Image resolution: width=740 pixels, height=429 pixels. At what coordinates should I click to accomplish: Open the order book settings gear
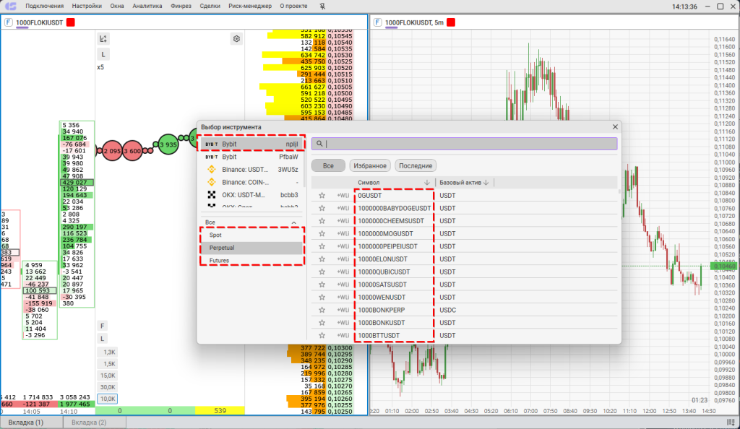236,39
